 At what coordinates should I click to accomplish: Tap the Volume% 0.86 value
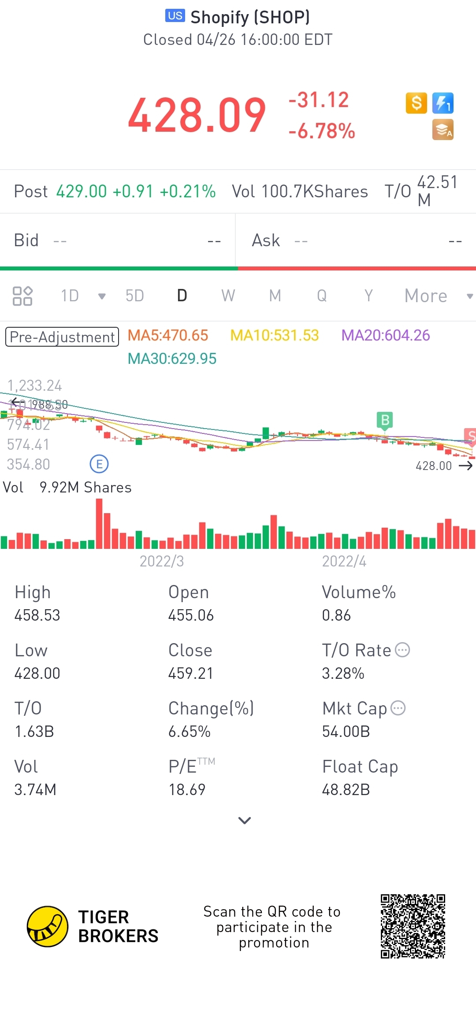[x=336, y=615]
